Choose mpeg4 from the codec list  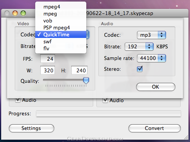(x=61, y=7)
